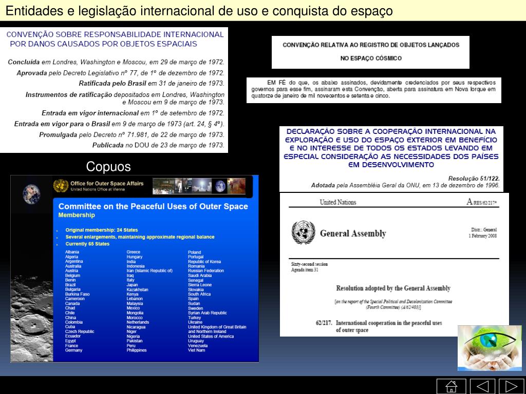Go to the home slide icon
The height and width of the screenshot is (394, 526).
[x=451, y=386]
